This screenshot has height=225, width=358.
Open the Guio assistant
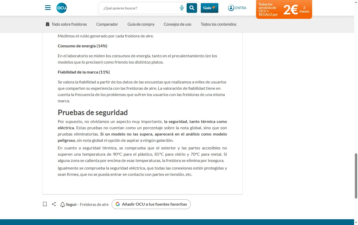(x=209, y=8)
